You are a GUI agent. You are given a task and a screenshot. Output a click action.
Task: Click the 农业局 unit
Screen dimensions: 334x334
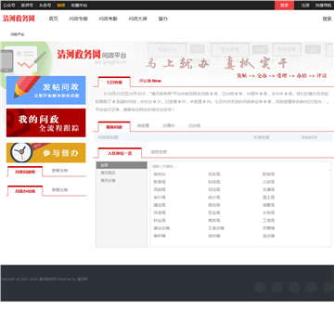click(213, 212)
